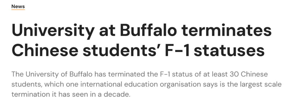Click the word terminates in the headline
Image resolution: width=292 pixels, height=101 pixels.
(227, 30)
